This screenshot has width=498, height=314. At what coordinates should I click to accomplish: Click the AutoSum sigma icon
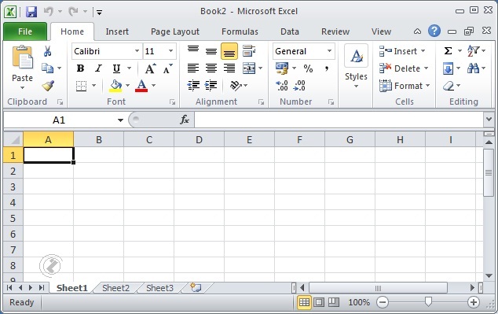[x=448, y=51]
